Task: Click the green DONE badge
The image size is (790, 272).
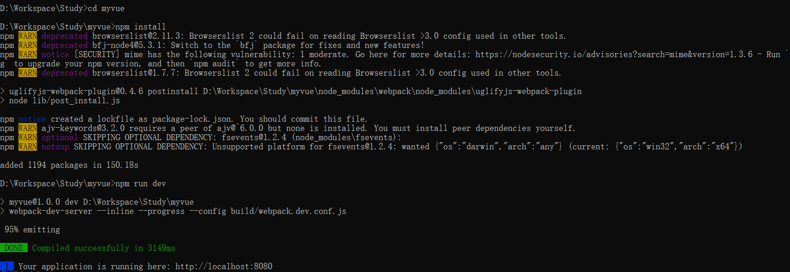Action: tap(14, 248)
